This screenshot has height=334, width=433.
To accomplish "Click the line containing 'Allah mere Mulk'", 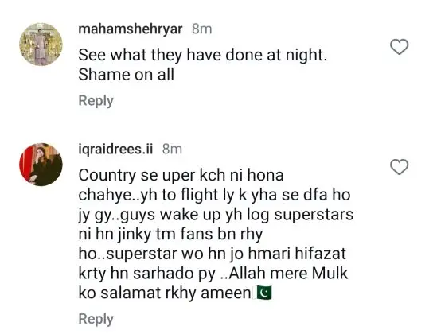I will [213, 274].
